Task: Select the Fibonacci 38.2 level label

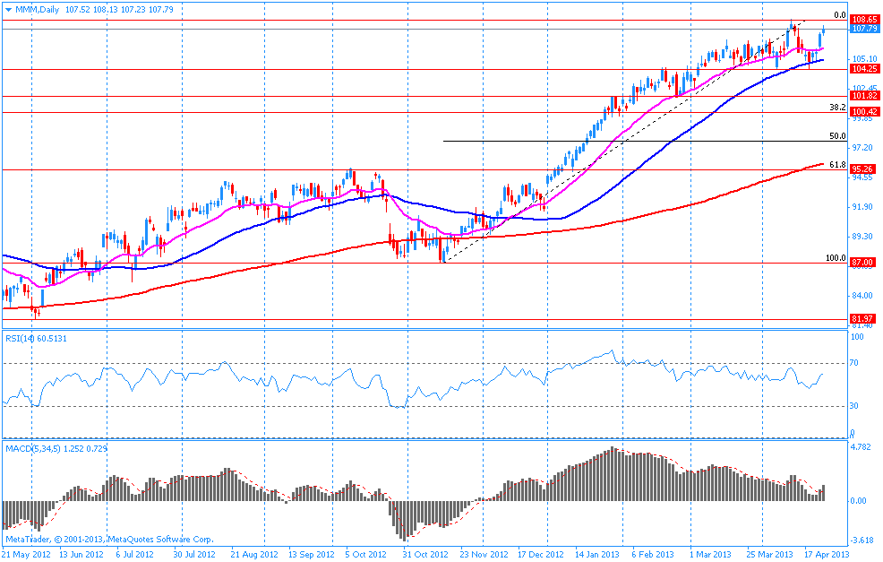Action: point(837,107)
